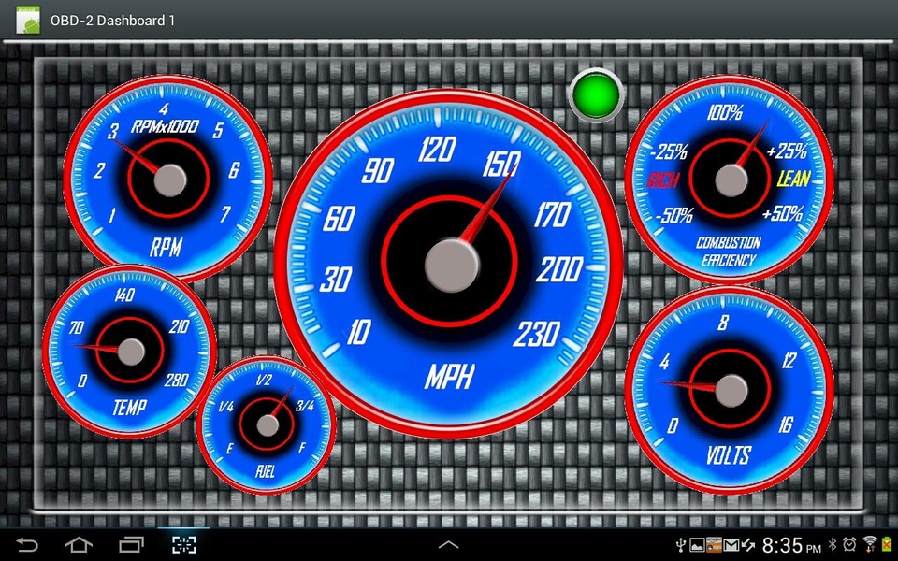Viewport: 898px width, 561px height.
Task: Click the MPH label on the speedometer
Action: (449, 378)
